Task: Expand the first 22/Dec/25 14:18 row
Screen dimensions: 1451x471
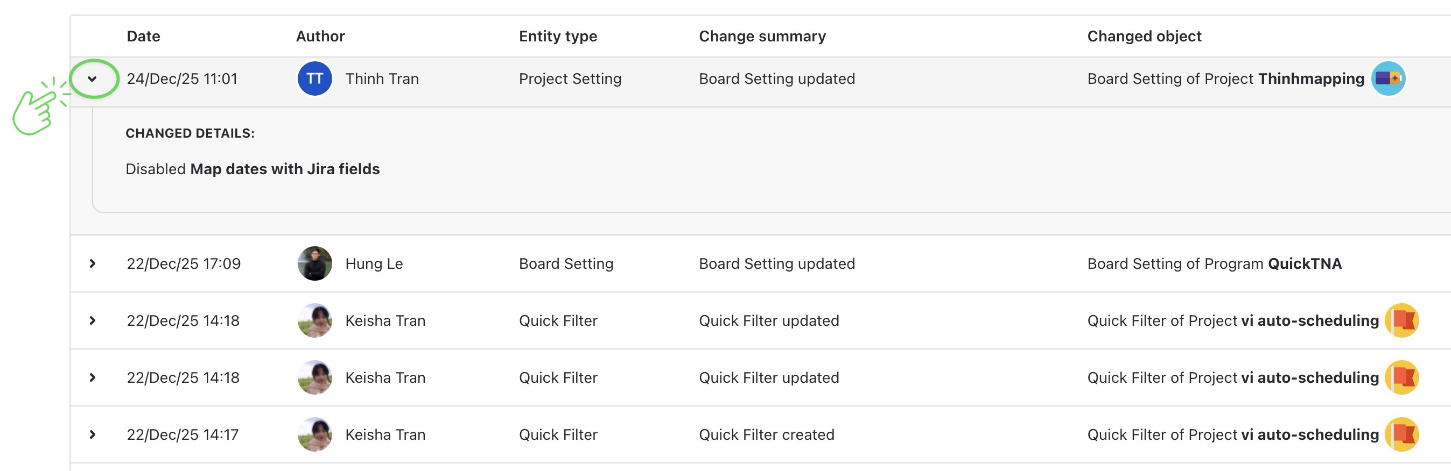Action: [93, 321]
